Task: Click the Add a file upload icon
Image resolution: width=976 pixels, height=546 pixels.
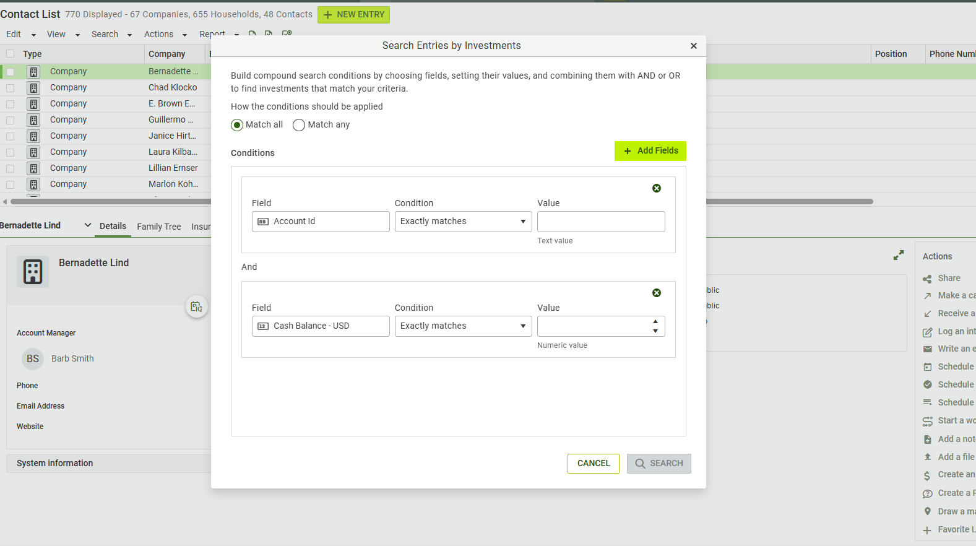Action: click(x=927, y=457)
